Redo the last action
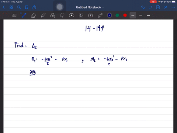 (x=150, y=7)
